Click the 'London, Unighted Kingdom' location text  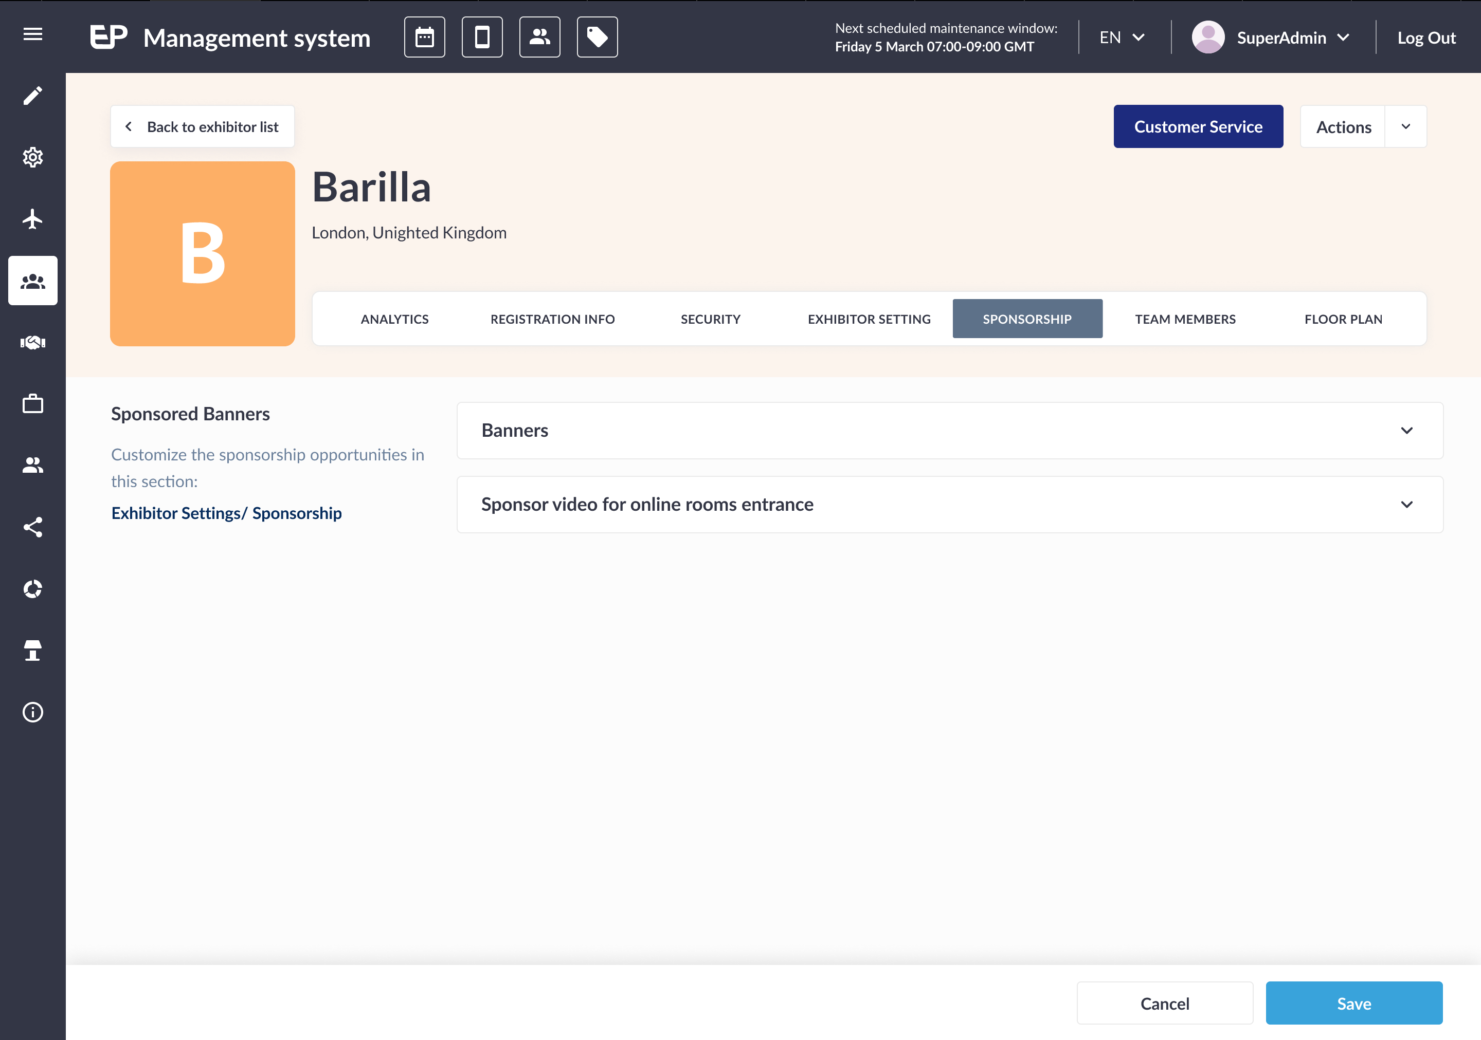pyautogui.click(x=409, y=233)
